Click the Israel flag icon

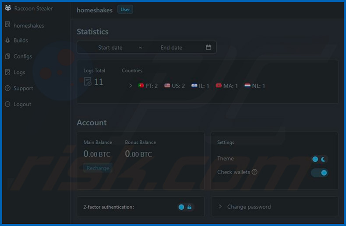[194, 86]
